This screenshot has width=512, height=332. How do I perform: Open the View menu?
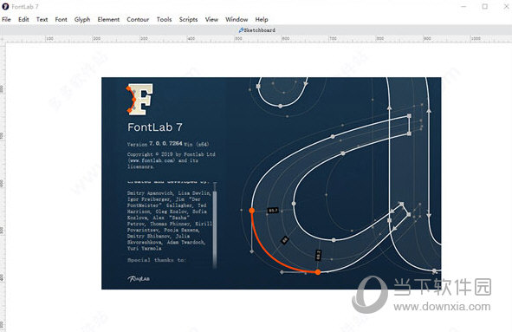[x=211, y=20]
